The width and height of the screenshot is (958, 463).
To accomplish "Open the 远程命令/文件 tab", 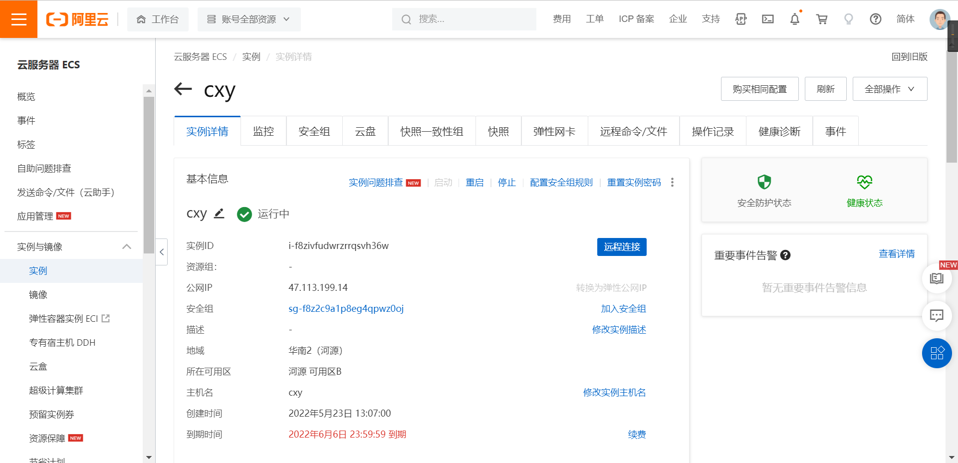I will pyautogui.click(x=634, y=131).
